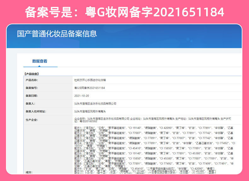The height and width of the screenshot is (181, 249).
Task: Click the 配方10 ingredient line
Action: [x=145, y=171]
